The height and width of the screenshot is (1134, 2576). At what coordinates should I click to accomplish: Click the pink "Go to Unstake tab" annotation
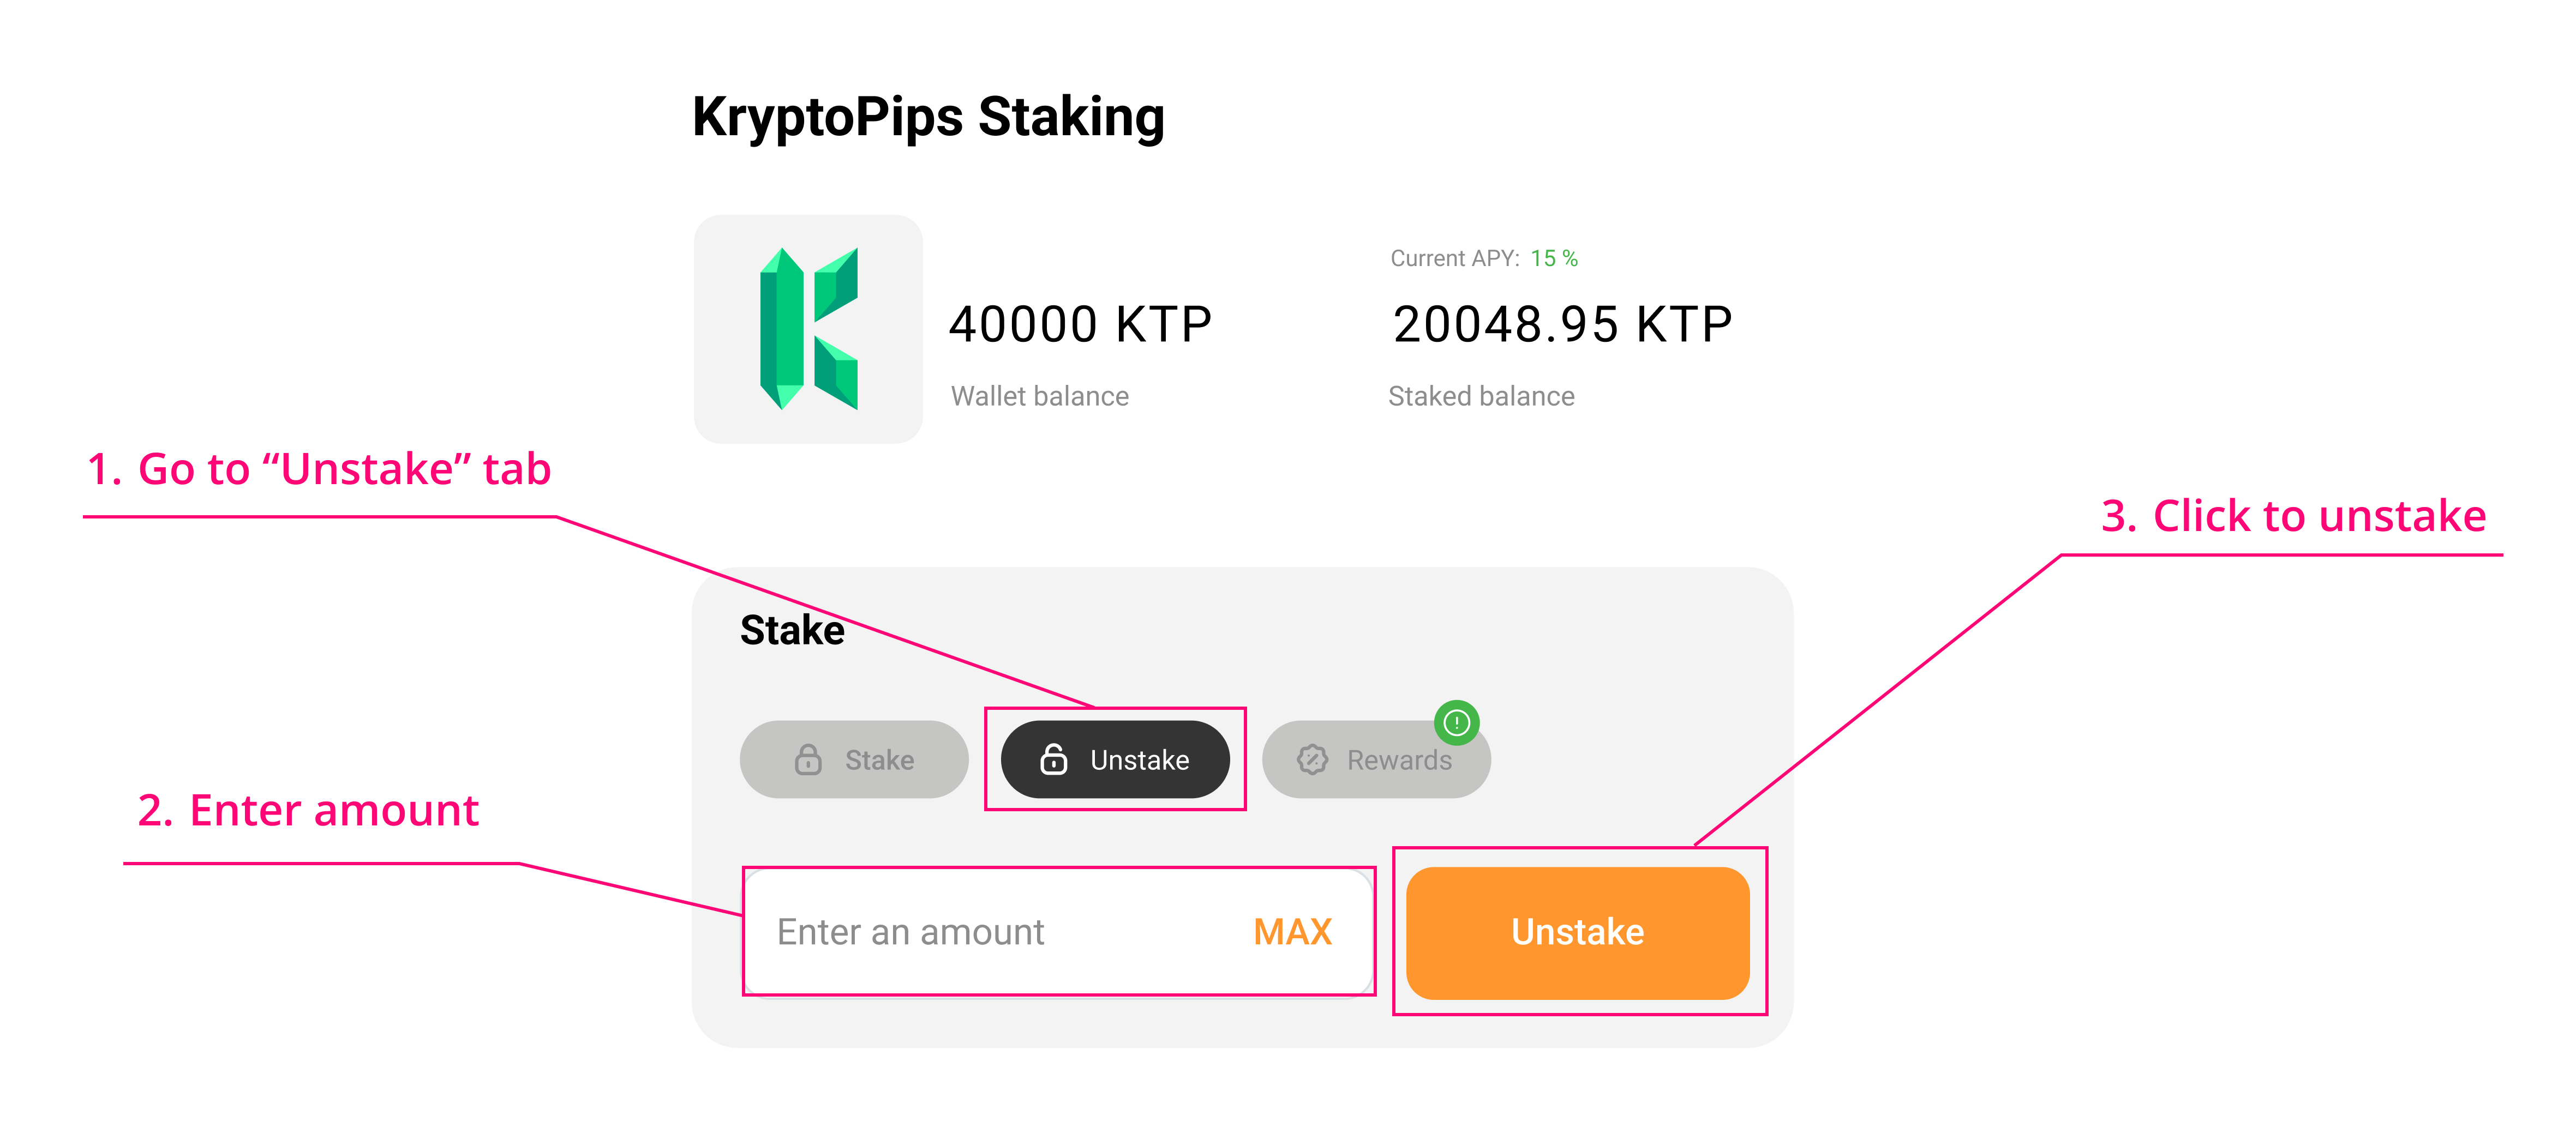click(x=319, y=468)
